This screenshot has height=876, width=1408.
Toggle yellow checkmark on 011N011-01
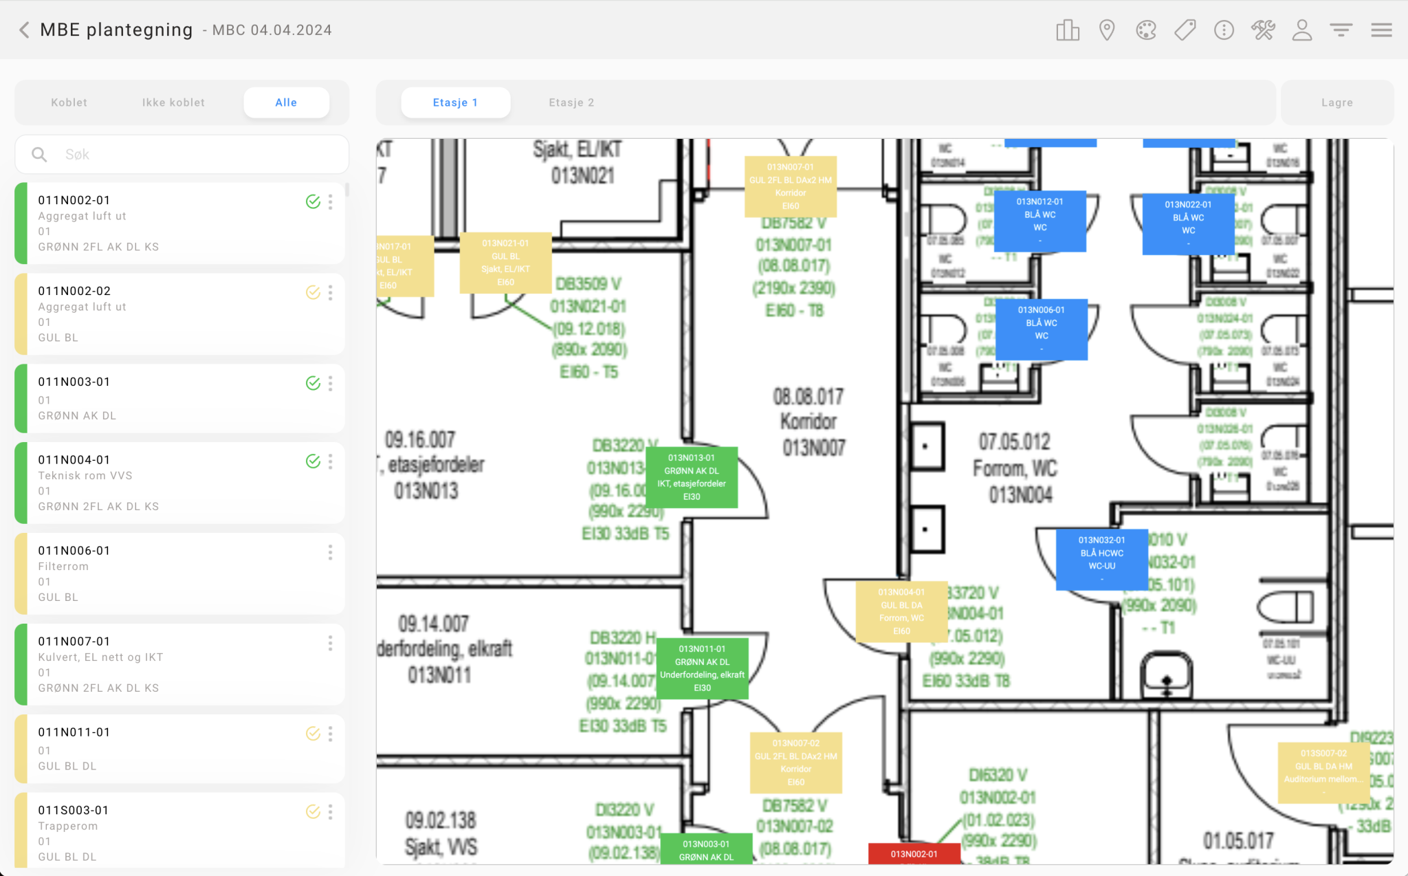[x=313, y=734]
